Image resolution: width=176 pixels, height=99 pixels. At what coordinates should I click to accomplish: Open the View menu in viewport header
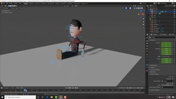click(x=13, y=8)
